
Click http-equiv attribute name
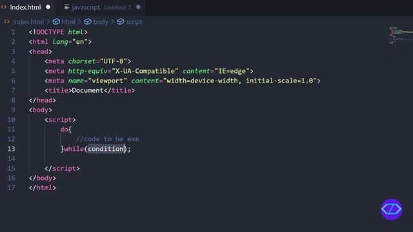click(88, 71)
